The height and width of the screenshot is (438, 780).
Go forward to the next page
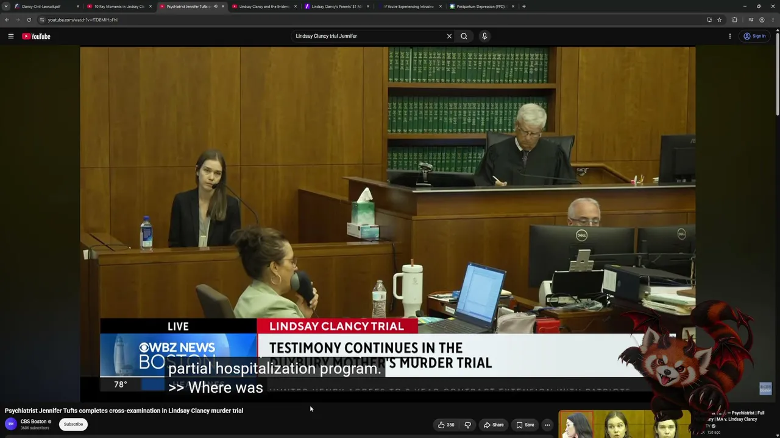tap(18, 20)
